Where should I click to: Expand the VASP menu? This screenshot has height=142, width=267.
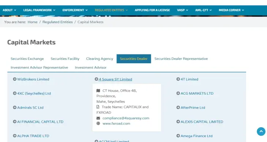[x=183, y=10]
